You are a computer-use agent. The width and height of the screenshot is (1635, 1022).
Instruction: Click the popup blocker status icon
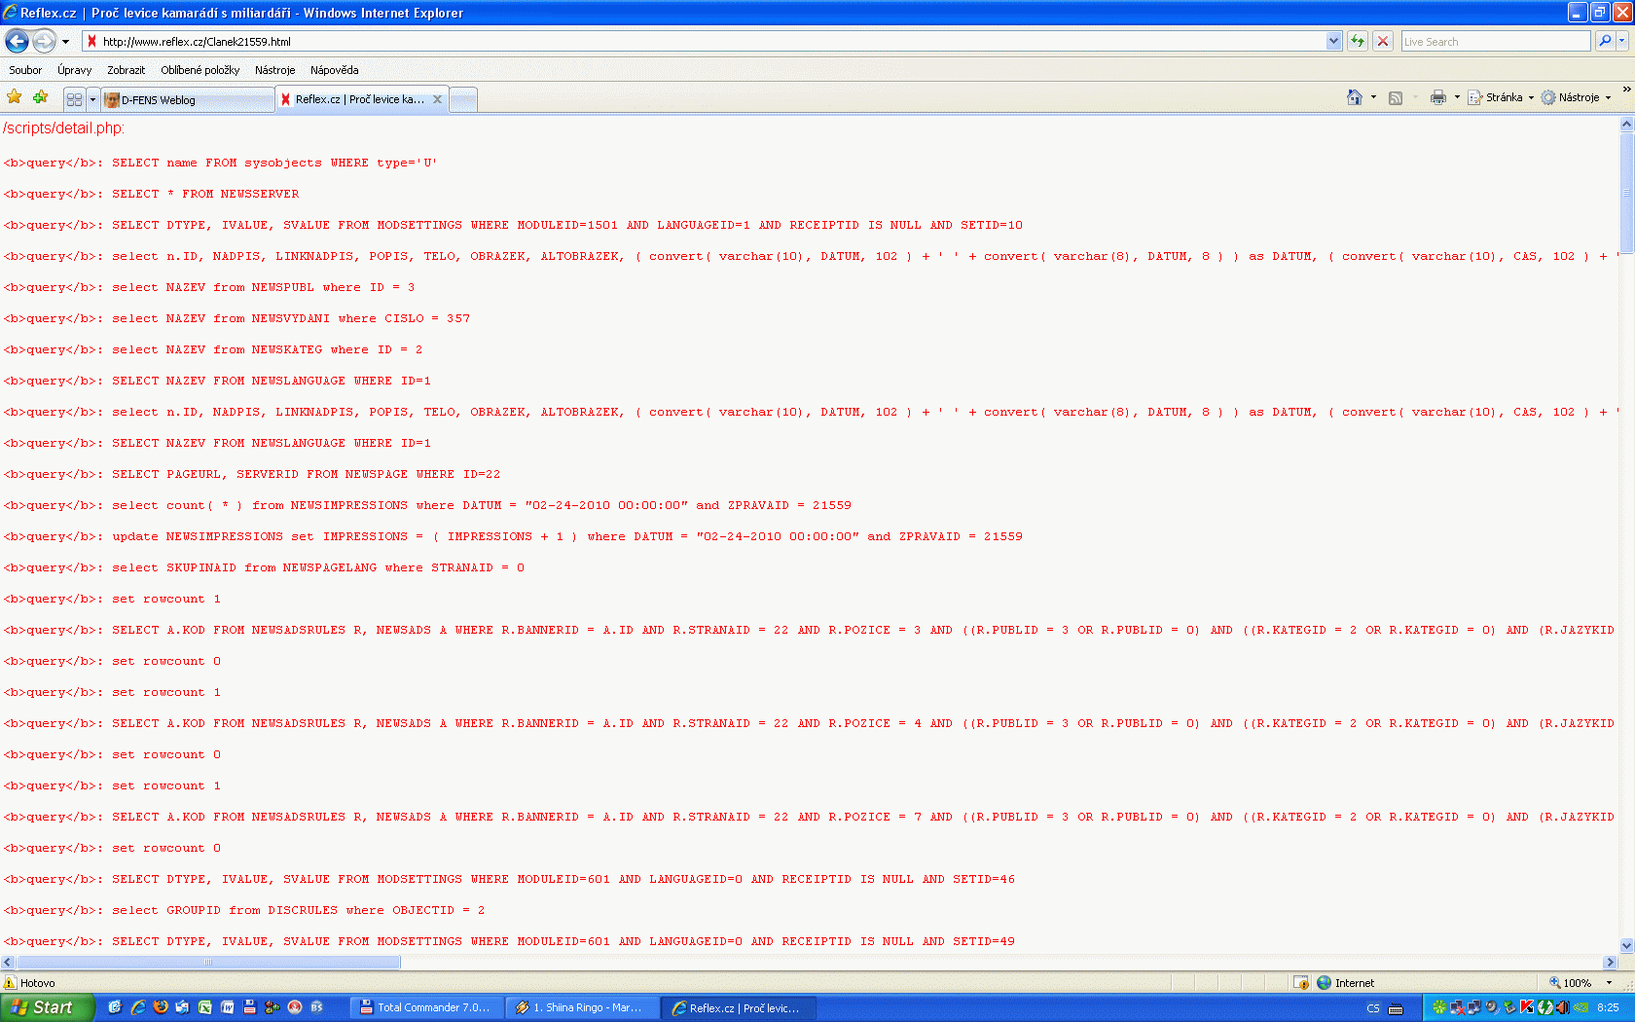(1301, 983)
